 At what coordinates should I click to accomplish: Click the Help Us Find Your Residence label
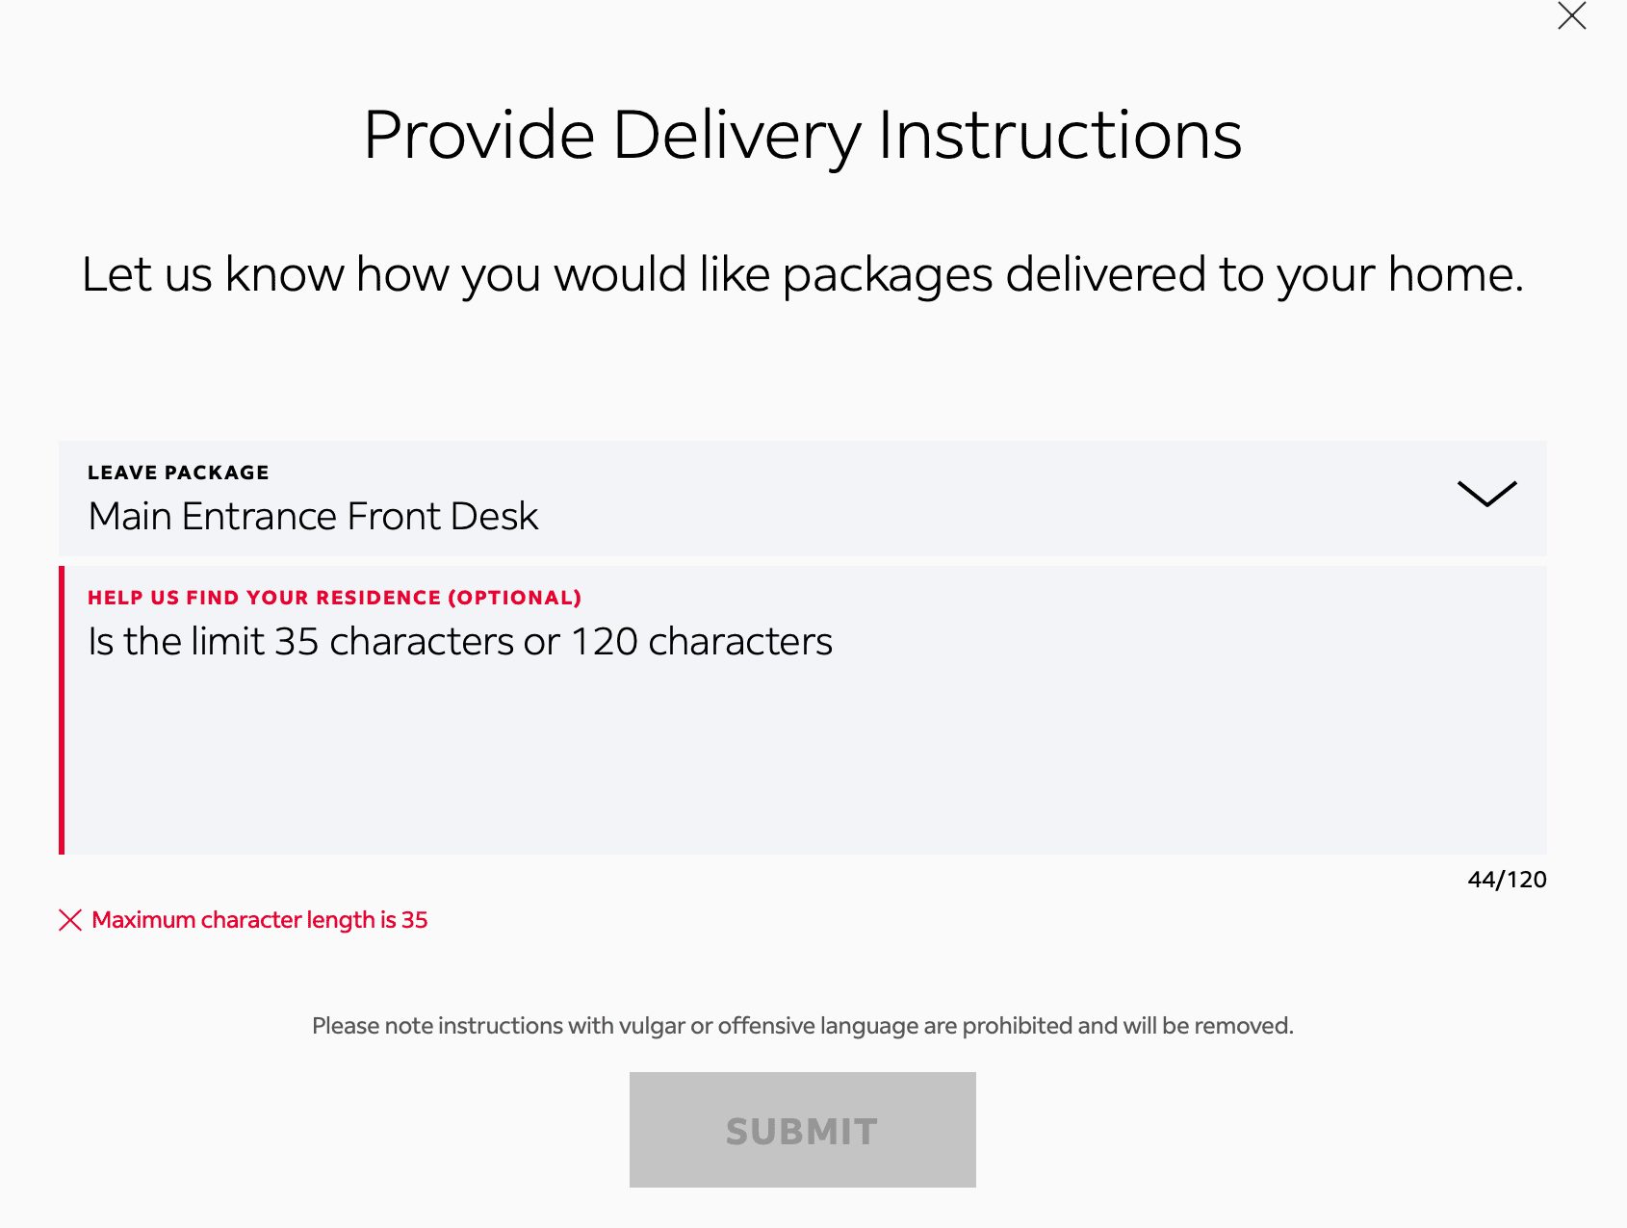334,598
